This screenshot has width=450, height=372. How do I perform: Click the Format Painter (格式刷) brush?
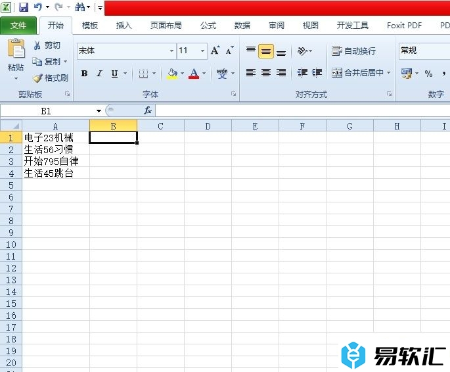(38, 78)
